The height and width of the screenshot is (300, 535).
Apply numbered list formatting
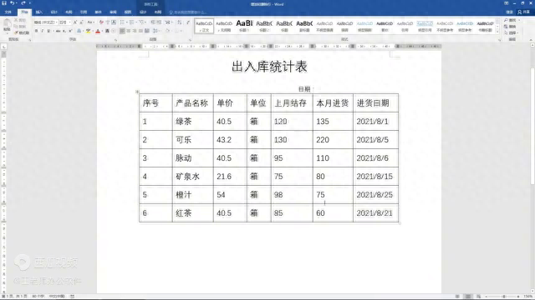132,22
